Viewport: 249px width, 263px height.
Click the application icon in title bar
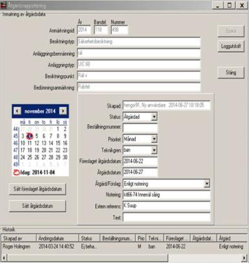click(x=3, y=5)
